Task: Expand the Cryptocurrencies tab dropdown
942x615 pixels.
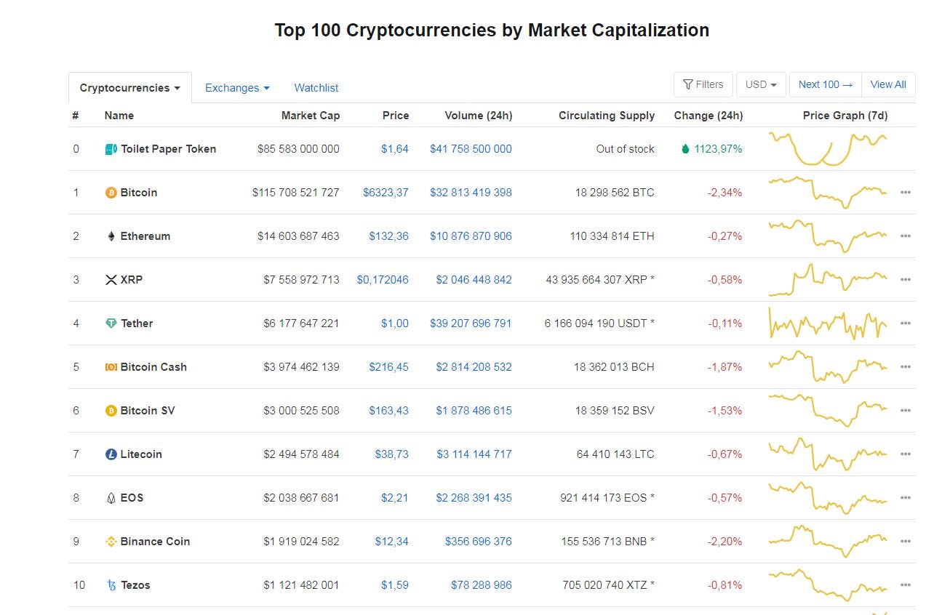Action: tap(130, 88)
